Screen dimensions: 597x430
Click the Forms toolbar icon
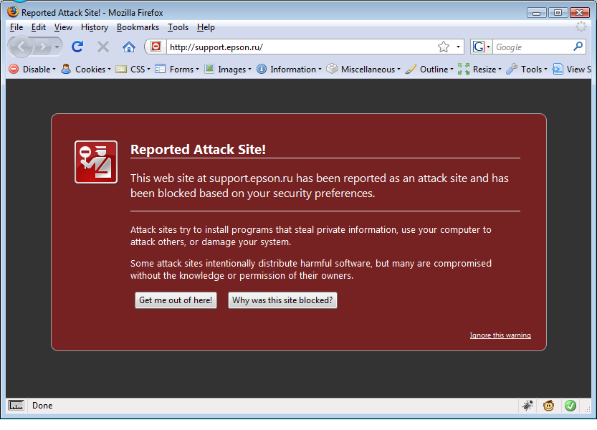pyautogui.click(x=160, y=69)
